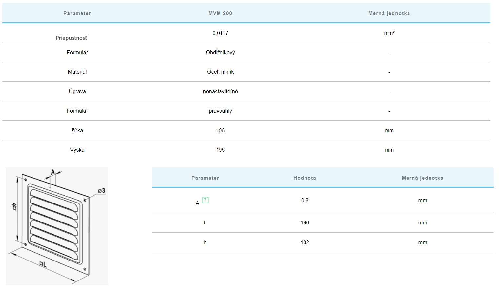The width and height of the screenshot is (504, 290).
Task: Click the 0,0117 permeability value
Action: pyautogui.click(x=220, y=33)
